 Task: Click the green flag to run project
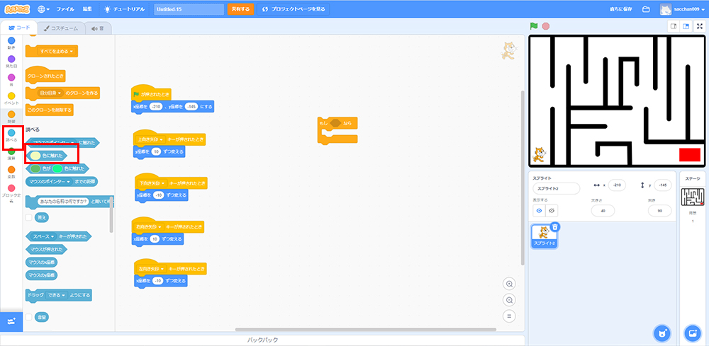pos(534,26)
